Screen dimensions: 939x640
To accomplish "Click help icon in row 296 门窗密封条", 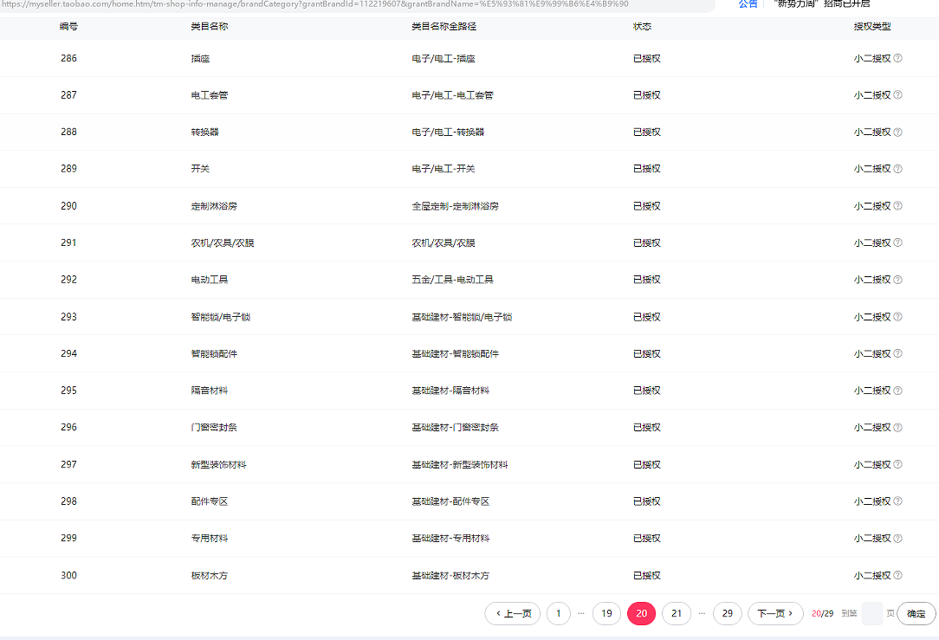I will 897,428.
